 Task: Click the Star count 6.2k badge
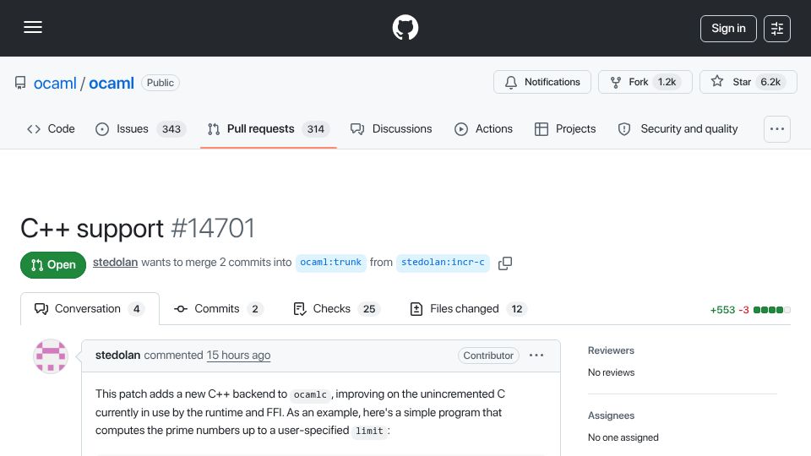(770, 82)
